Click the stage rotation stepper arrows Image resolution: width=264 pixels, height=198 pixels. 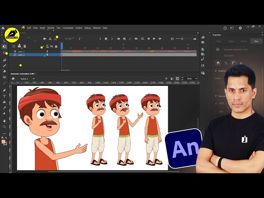[182, 79]
